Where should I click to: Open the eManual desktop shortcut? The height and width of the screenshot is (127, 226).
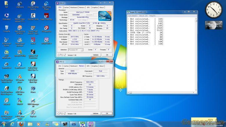pyautogui.click(x=6, y=102)
